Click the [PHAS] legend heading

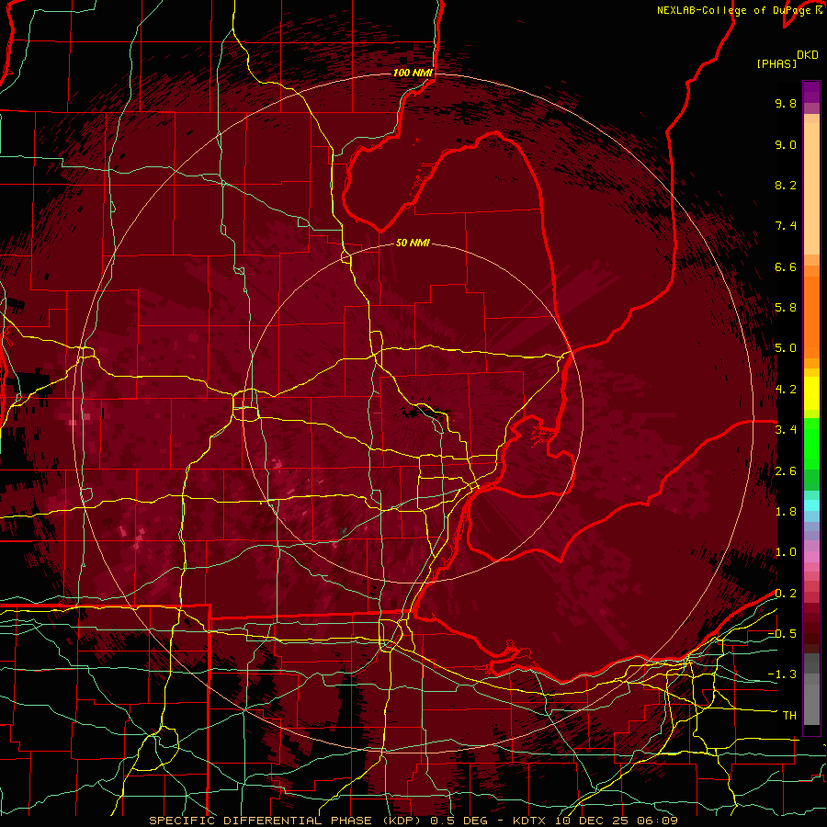[x=776, y=63]
